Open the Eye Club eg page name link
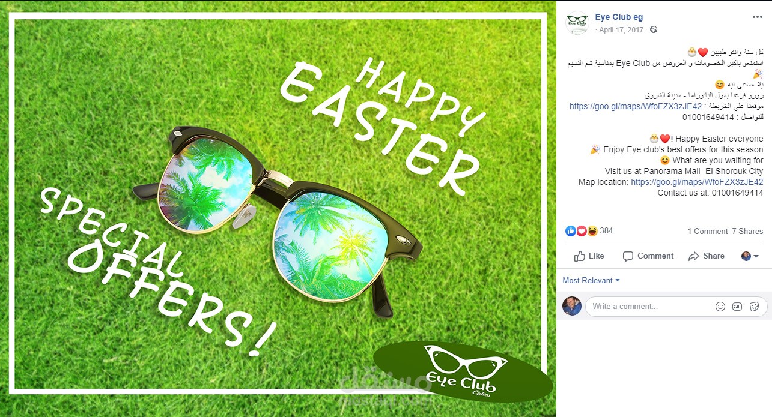This screenshot has height=417, width=772. (619, 17)
